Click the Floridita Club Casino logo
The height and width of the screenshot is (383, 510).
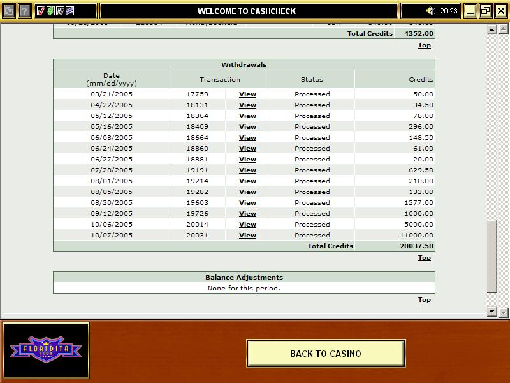pos(46,350)
